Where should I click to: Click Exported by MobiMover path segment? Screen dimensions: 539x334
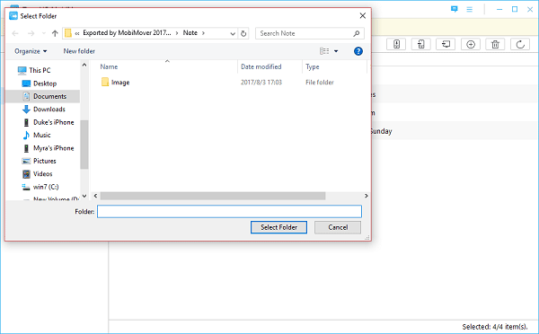point(127,33)
